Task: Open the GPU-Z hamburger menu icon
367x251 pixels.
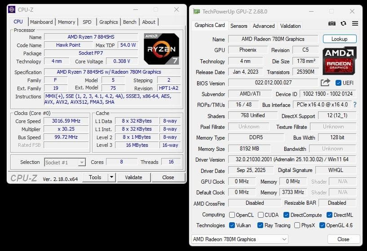Action: pyautogui.click(x=355, y=23)
